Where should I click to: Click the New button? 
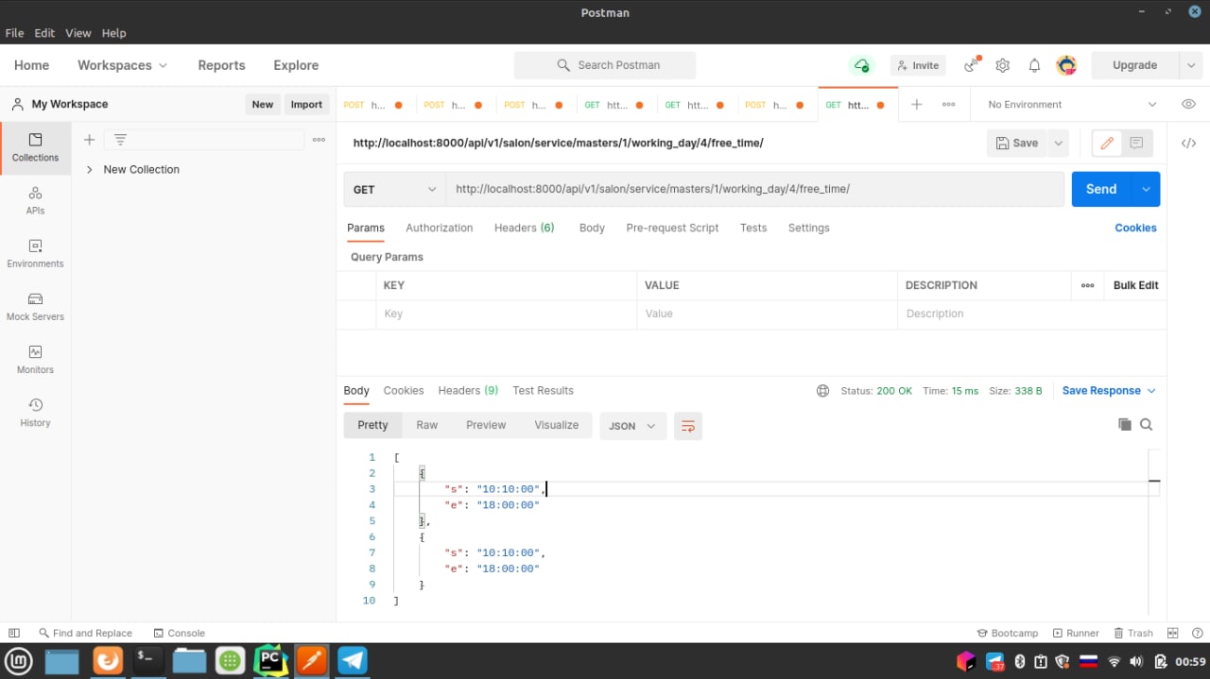click(263, 105)
